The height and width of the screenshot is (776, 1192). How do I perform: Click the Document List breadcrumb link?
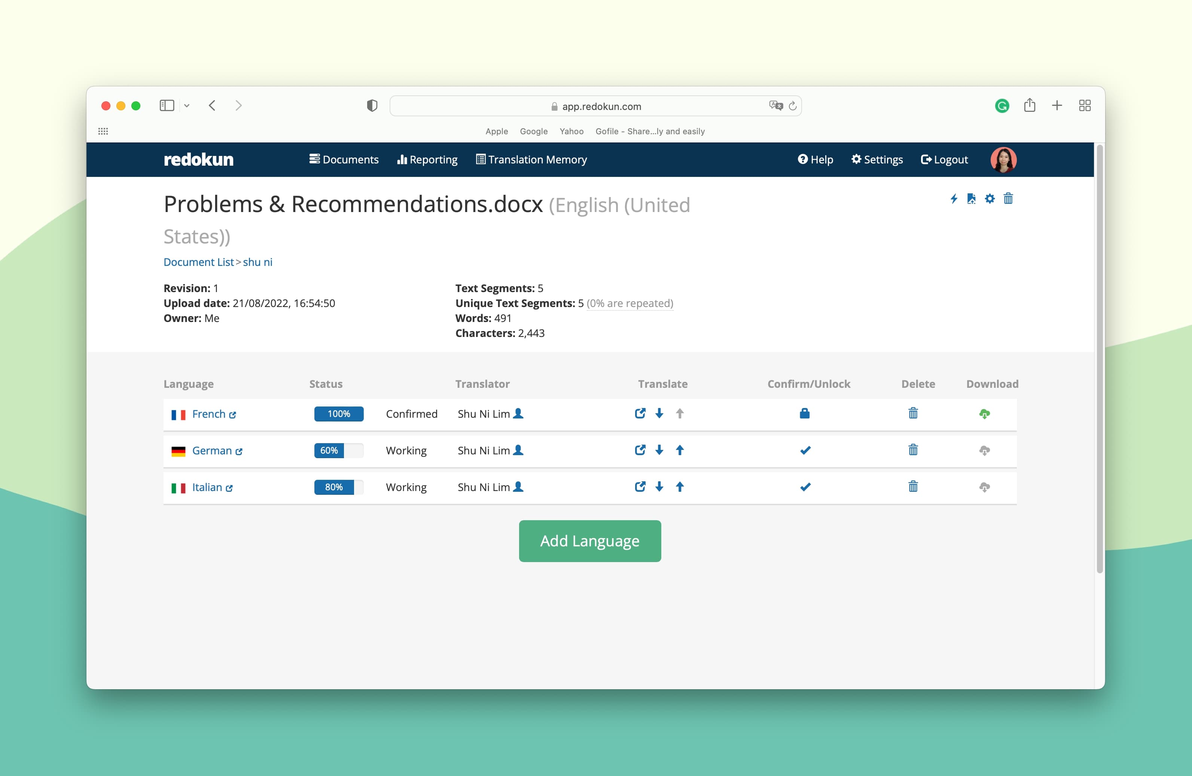coord(198,262)
